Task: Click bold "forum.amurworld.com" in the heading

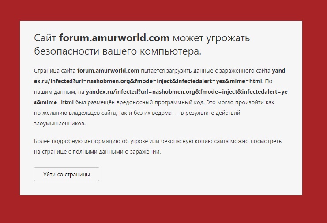Action: tap(114, 37)
